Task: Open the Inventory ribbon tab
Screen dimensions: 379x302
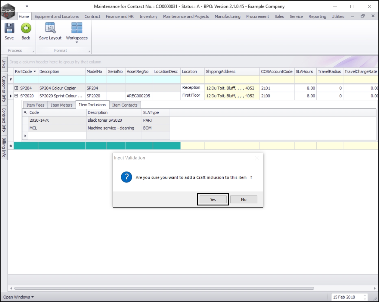Action: click(148, 17)
